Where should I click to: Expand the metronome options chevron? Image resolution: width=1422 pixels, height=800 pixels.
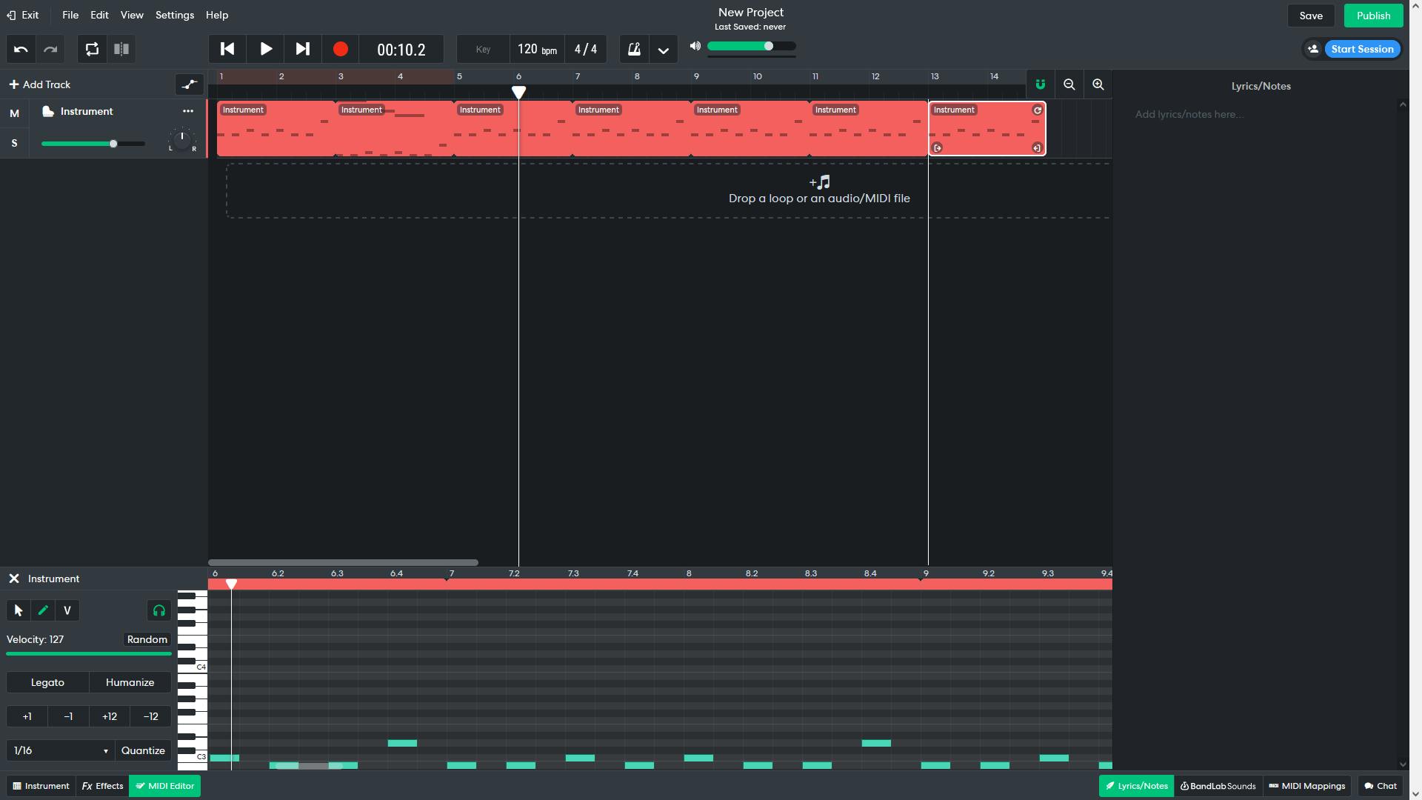pyautogui.click(x=663, y=50)
